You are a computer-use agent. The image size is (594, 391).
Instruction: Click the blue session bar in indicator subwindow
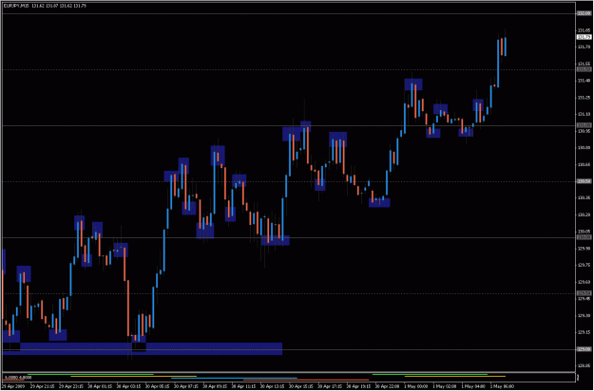click(x=234, y=378)
